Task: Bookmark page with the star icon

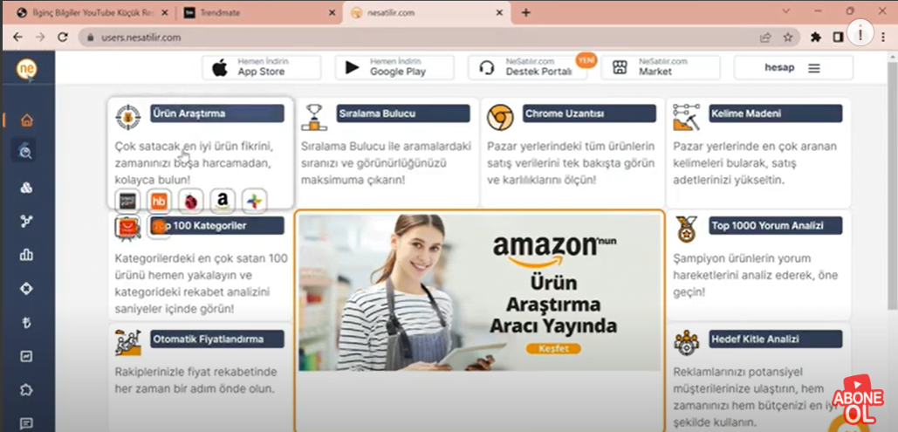Action: click(x=787, y=38)
